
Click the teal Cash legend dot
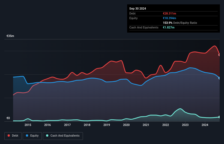point(47,136)
